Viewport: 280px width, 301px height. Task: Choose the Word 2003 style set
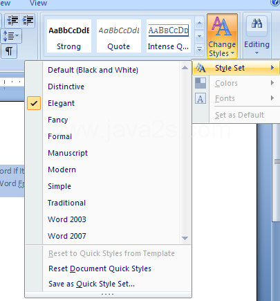(x=67, y=219)
